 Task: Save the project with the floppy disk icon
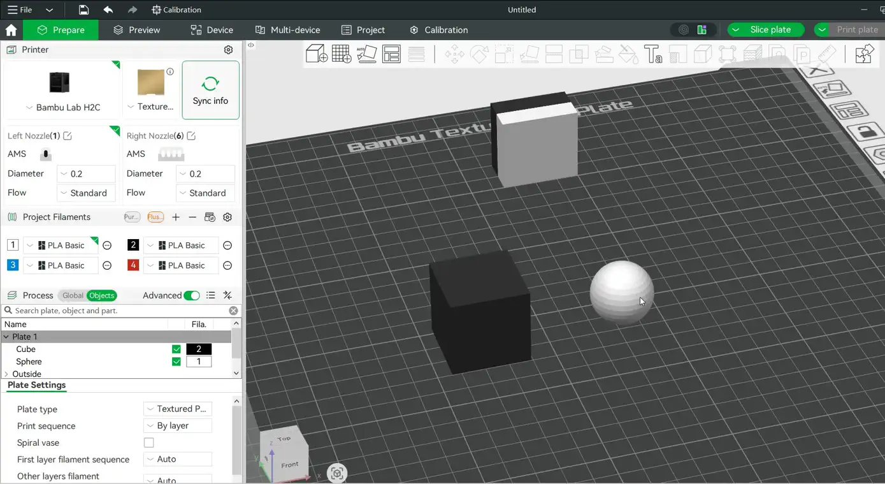[x=83, y=10]
